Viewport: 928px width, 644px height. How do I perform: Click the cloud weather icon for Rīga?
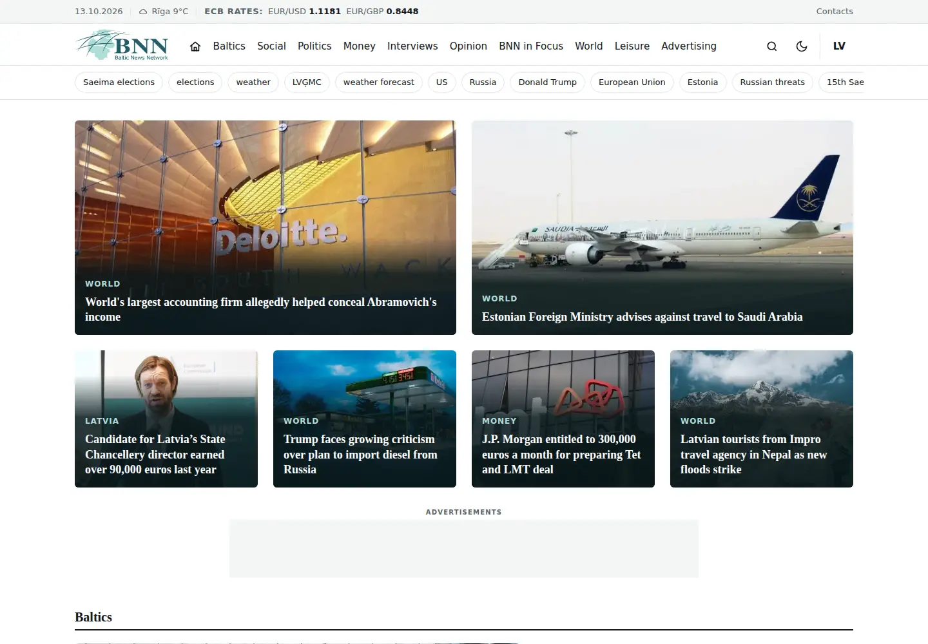[143, 12]
